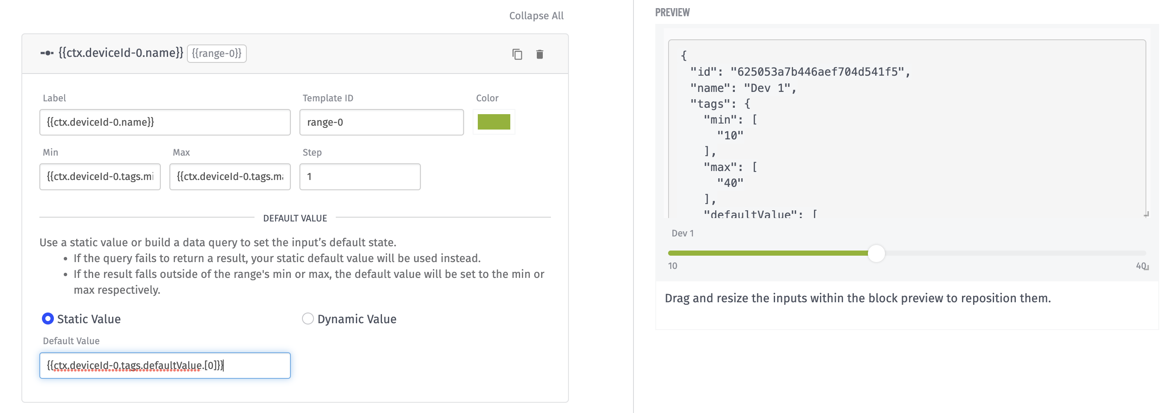Click the Default Value text field
Screen dimensions: 1172x413
(165, 365)
